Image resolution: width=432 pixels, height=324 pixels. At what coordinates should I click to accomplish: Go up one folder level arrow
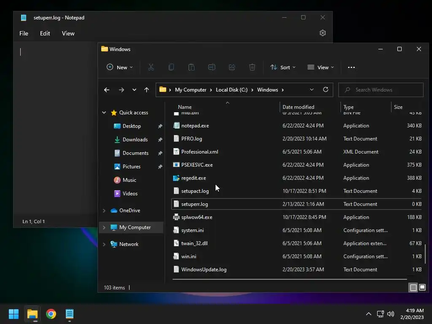(146, 90)
